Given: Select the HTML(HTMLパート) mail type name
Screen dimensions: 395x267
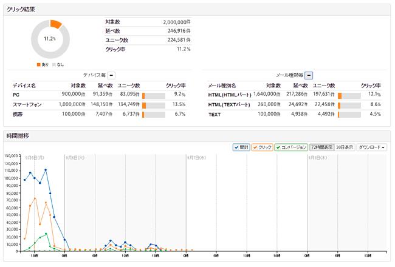Looking at the screenshot, I should (230, 95).
